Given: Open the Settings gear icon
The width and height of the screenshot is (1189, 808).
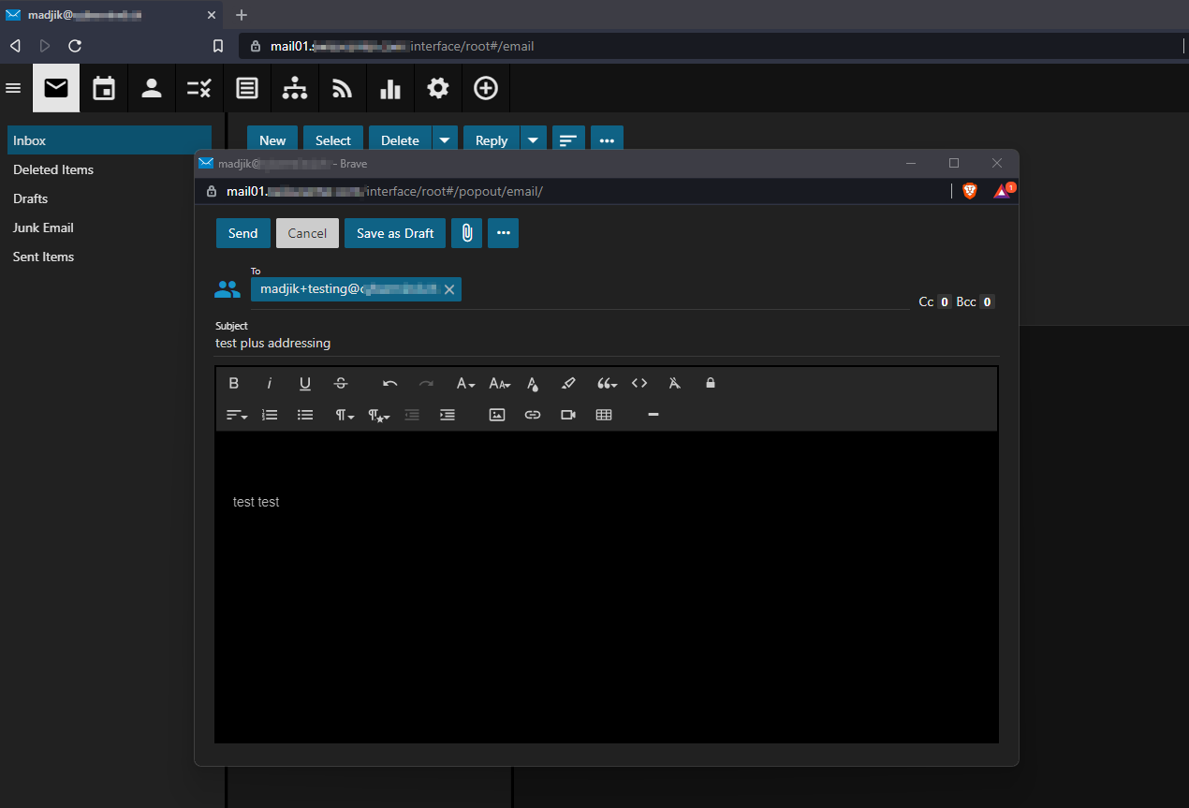Looking at the screenshot, I should click(438, 89).
